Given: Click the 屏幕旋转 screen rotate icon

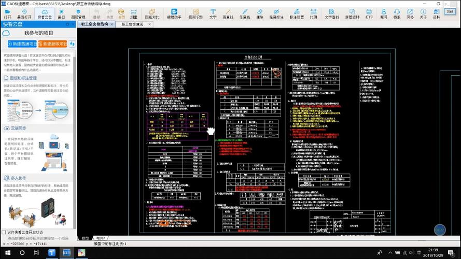Looking at the screenshot, I should [x=352, y=14].
